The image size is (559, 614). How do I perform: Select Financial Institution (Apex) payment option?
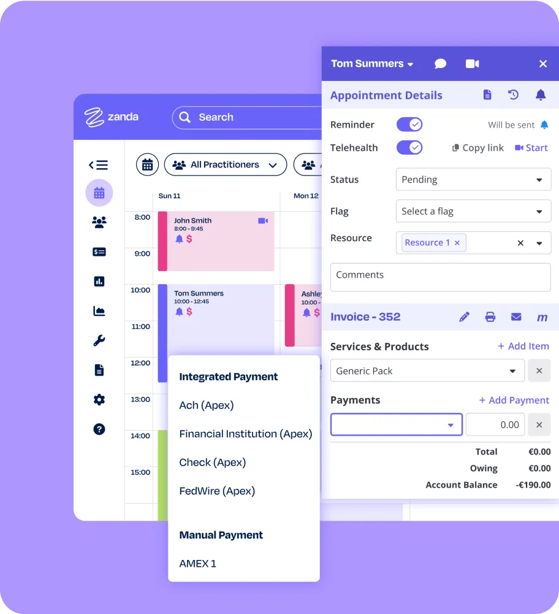pos(245,434)
